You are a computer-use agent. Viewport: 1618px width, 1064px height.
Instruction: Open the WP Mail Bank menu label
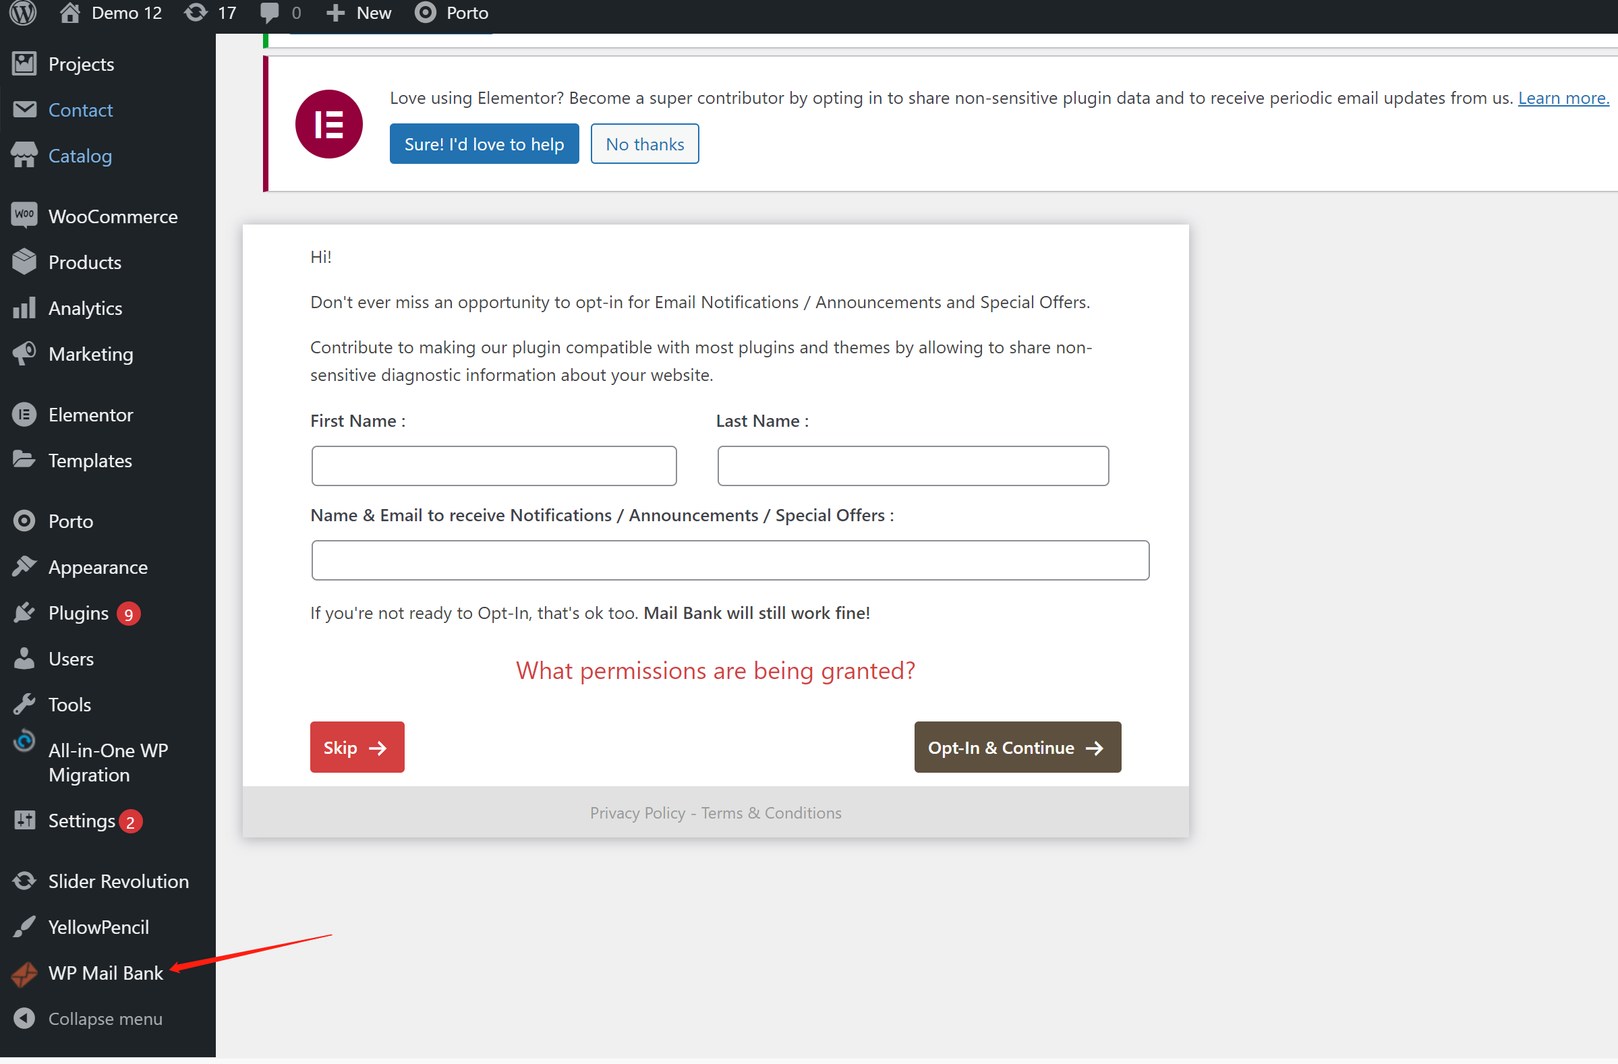[x=106, y=973]
